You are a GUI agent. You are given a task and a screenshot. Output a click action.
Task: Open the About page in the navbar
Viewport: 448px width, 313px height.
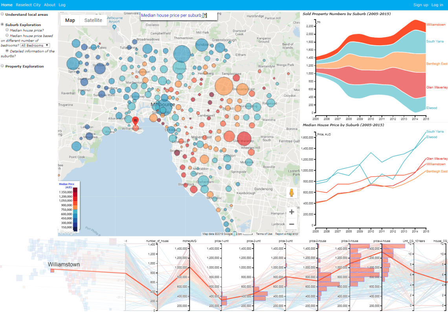(50, 5)
